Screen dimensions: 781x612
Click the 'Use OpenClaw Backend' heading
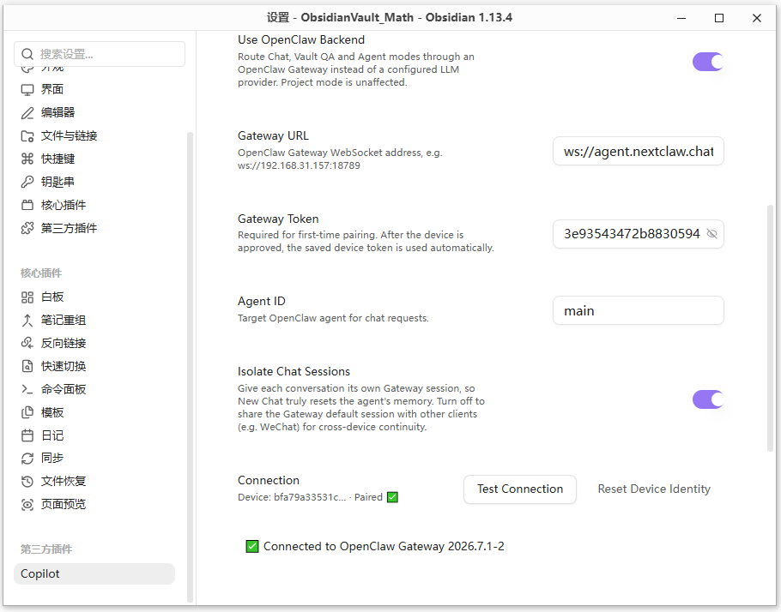click(x=301, y=39)
